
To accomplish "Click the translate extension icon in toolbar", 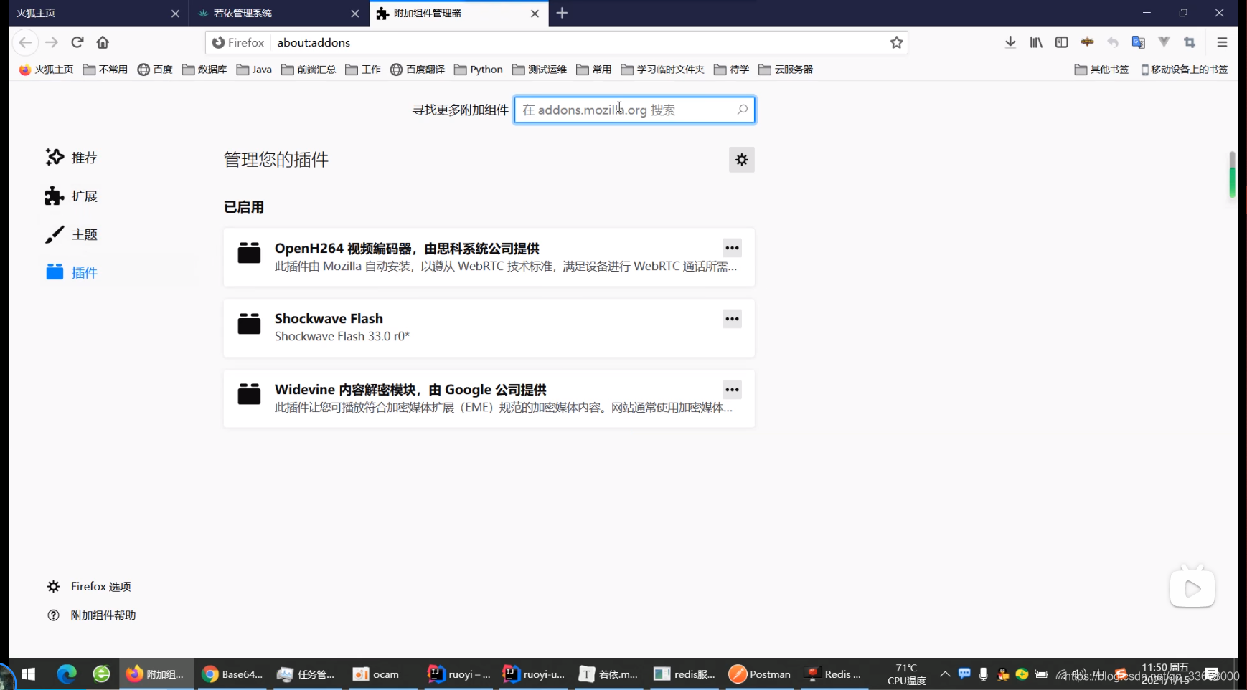I will pos(1139,42).
